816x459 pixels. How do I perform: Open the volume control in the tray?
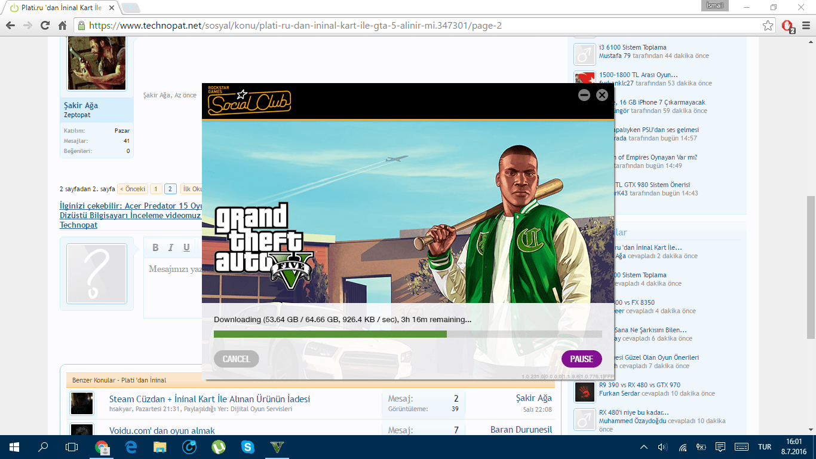[x=662, y=446]
